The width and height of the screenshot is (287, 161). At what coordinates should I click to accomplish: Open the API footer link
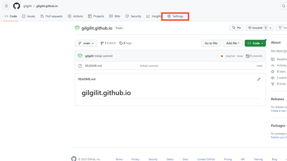(x=243, y=159)
